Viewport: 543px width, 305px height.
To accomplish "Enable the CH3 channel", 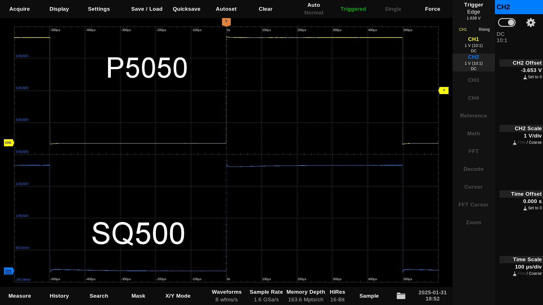I will point(473,80).
